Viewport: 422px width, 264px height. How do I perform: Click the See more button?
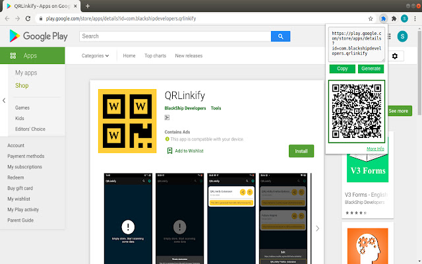(400, 111)
